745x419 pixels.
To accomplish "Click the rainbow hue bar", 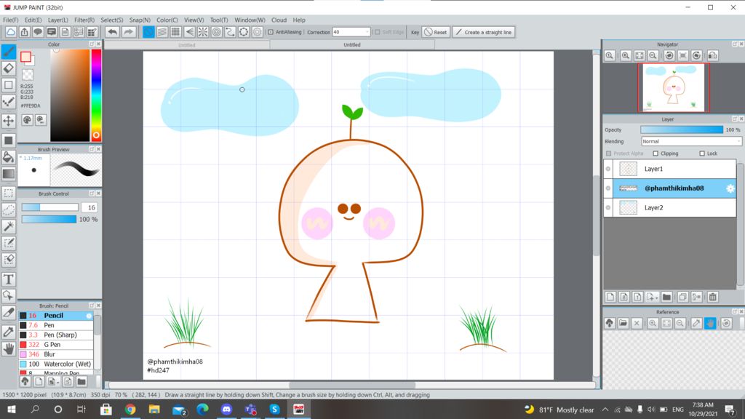I will coord(96,95).
